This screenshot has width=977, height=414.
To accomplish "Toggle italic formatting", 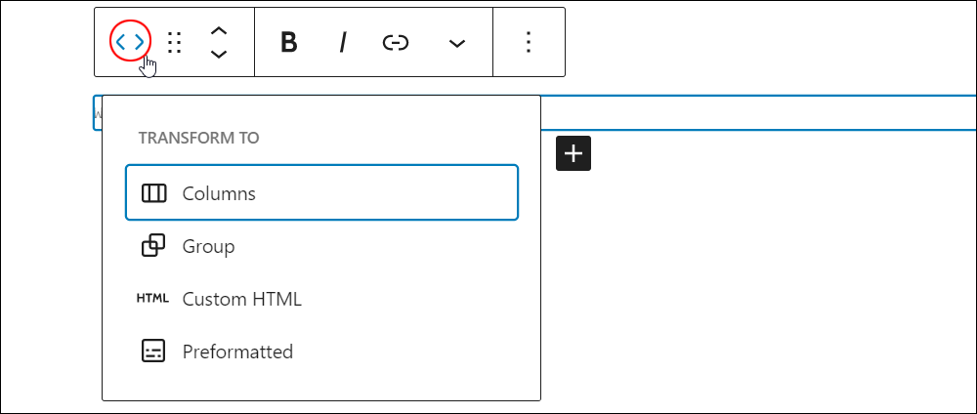I will (342, 42).
